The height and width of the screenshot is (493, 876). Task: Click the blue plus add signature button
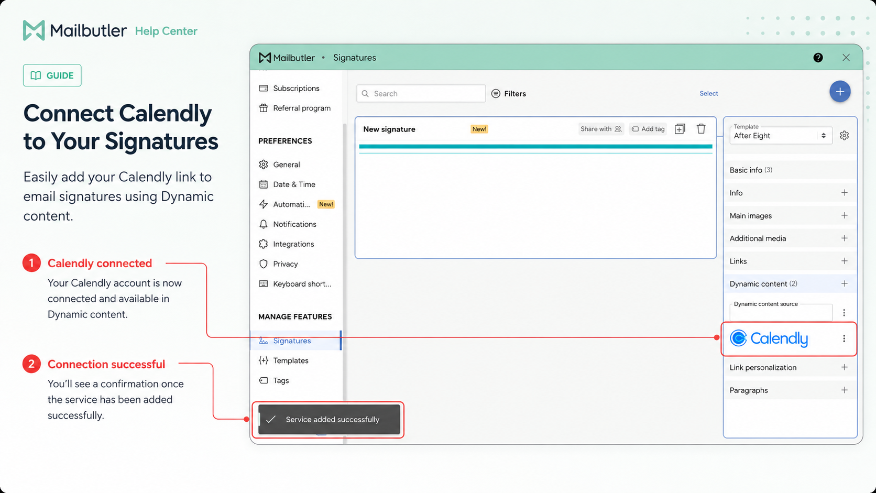point(840,92)
